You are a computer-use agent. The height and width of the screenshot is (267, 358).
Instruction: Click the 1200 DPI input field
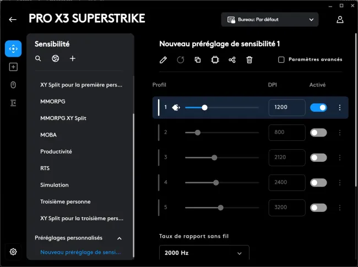[x=287, y=107]
